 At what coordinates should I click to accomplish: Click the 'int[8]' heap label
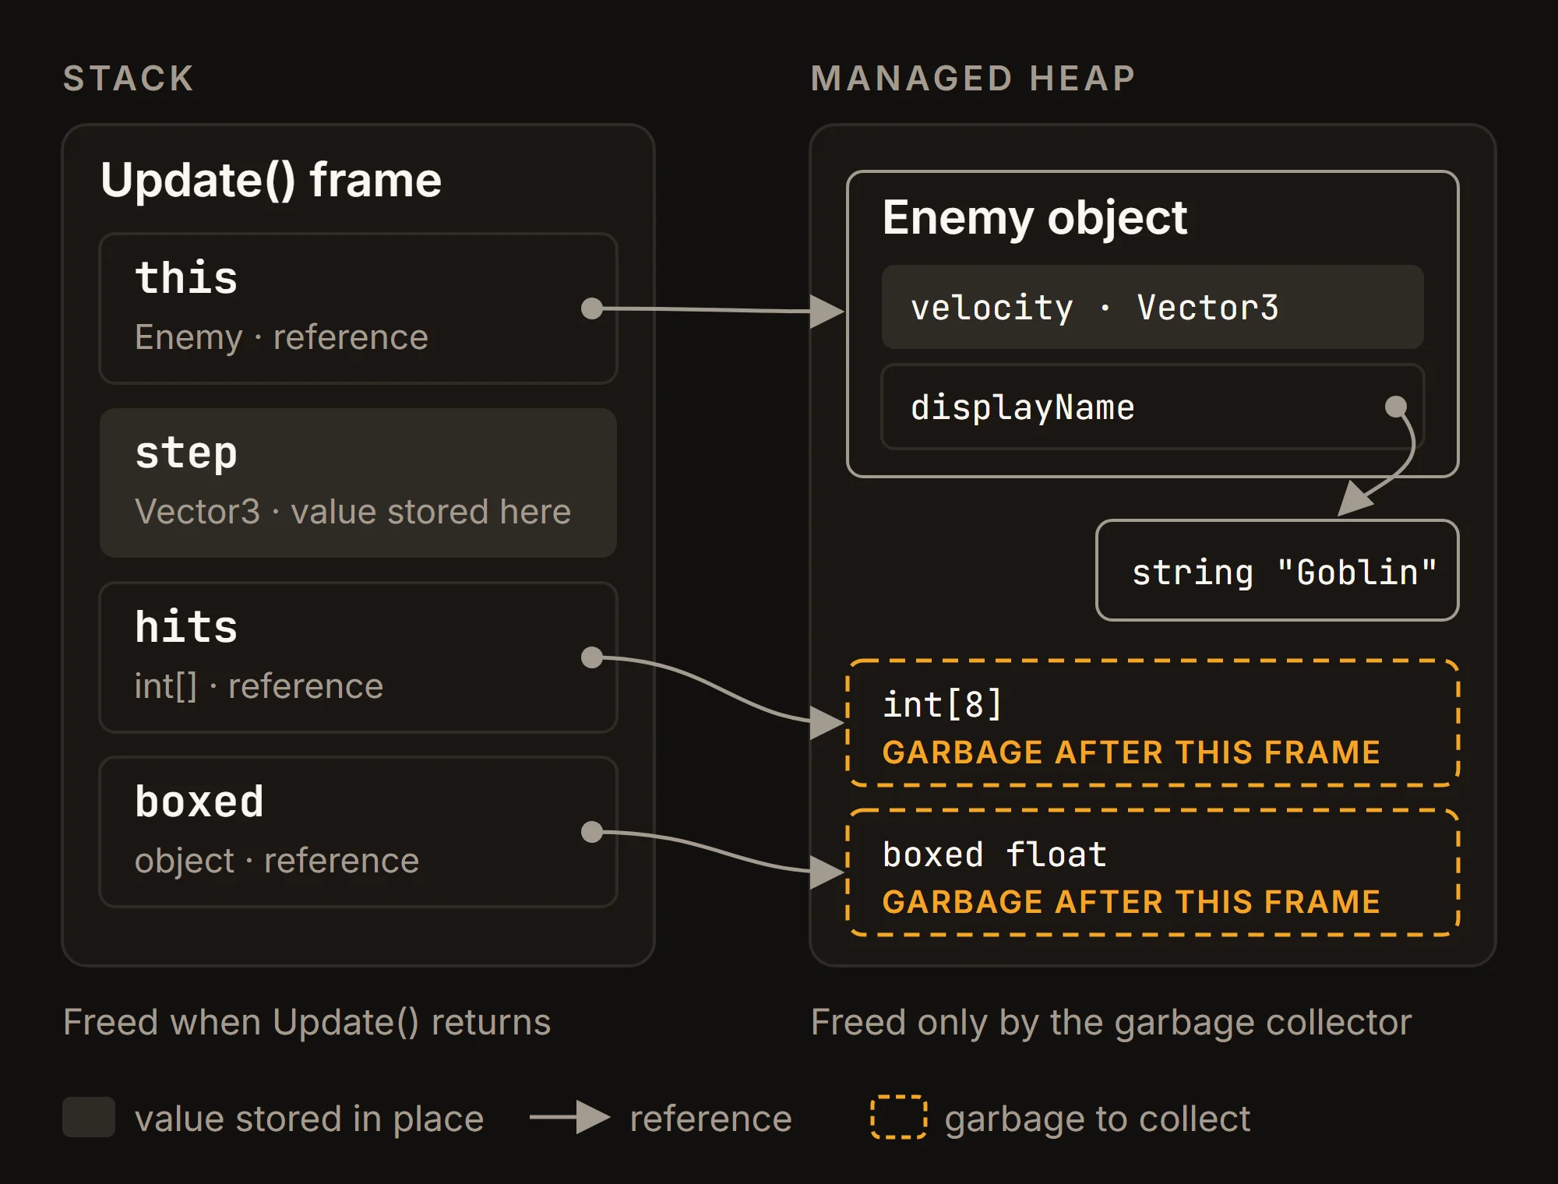click(943, 704)
